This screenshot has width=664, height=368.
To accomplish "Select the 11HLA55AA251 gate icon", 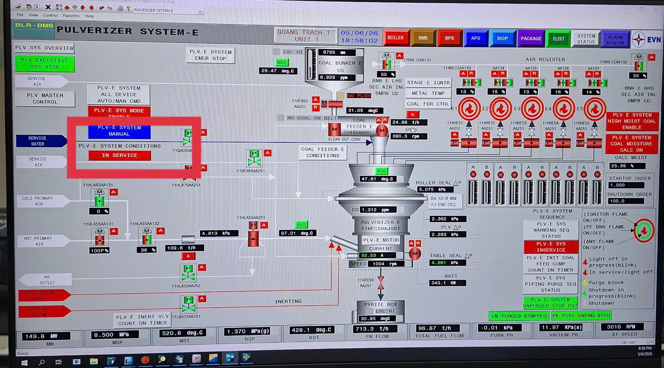I will click(x=253, y=234).
